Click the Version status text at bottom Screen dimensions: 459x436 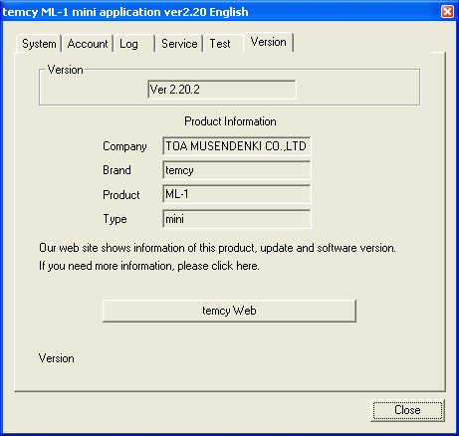point(57,358)
